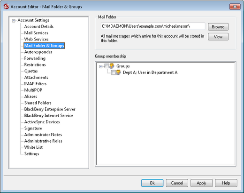The height and width of the screenshot is (193, 244).
Task: Open the Account Details page
Action: click(x=39, y=26)
